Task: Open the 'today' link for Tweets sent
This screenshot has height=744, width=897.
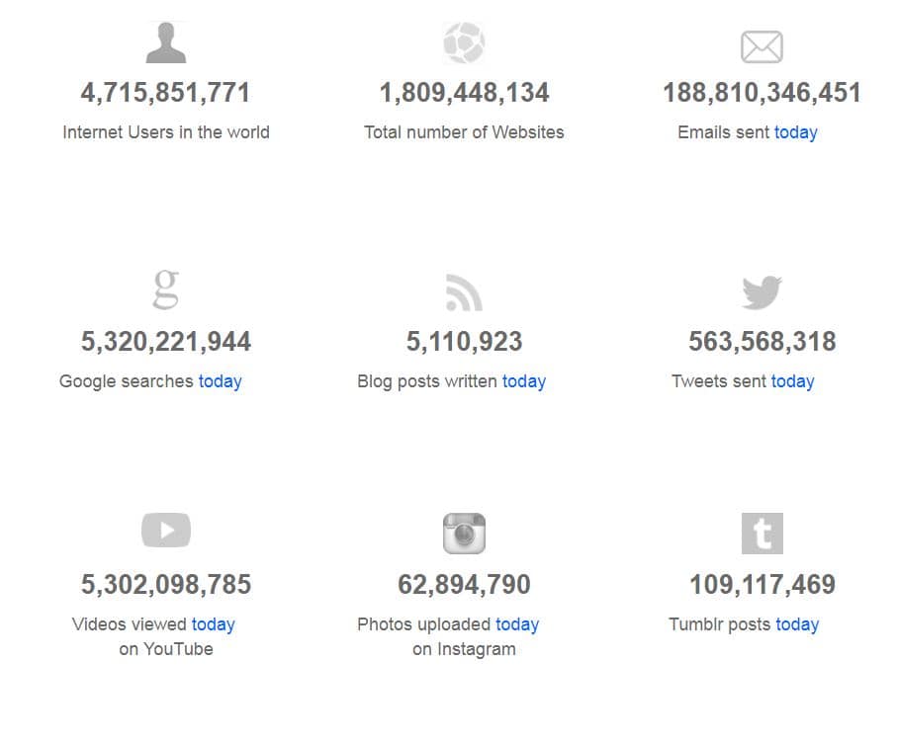Action: (x=793, y=381)
